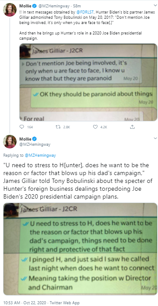
Task: Click the @MZHemingway handle under second name
Action: (x=35, y=144)
